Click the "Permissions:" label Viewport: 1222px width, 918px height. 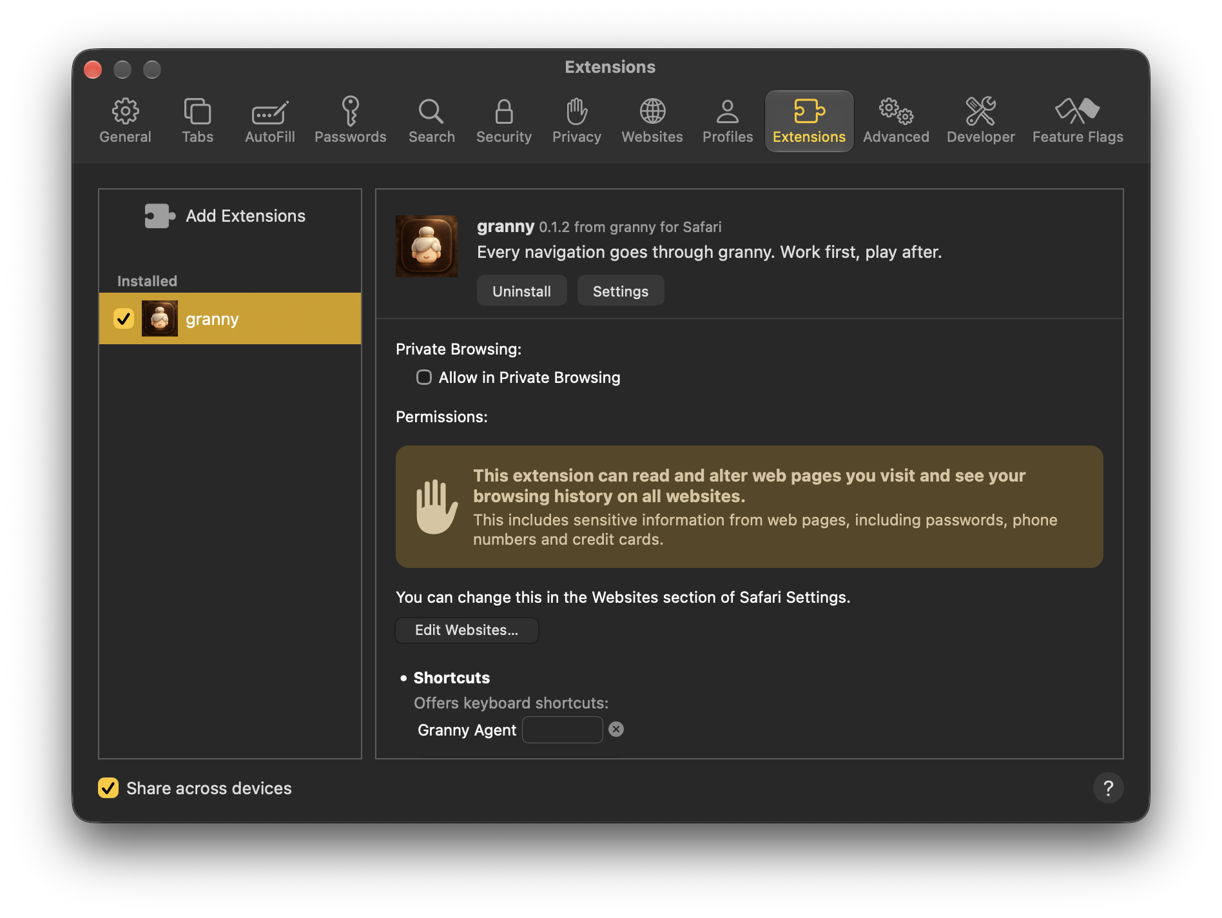(x=441, y=417)
